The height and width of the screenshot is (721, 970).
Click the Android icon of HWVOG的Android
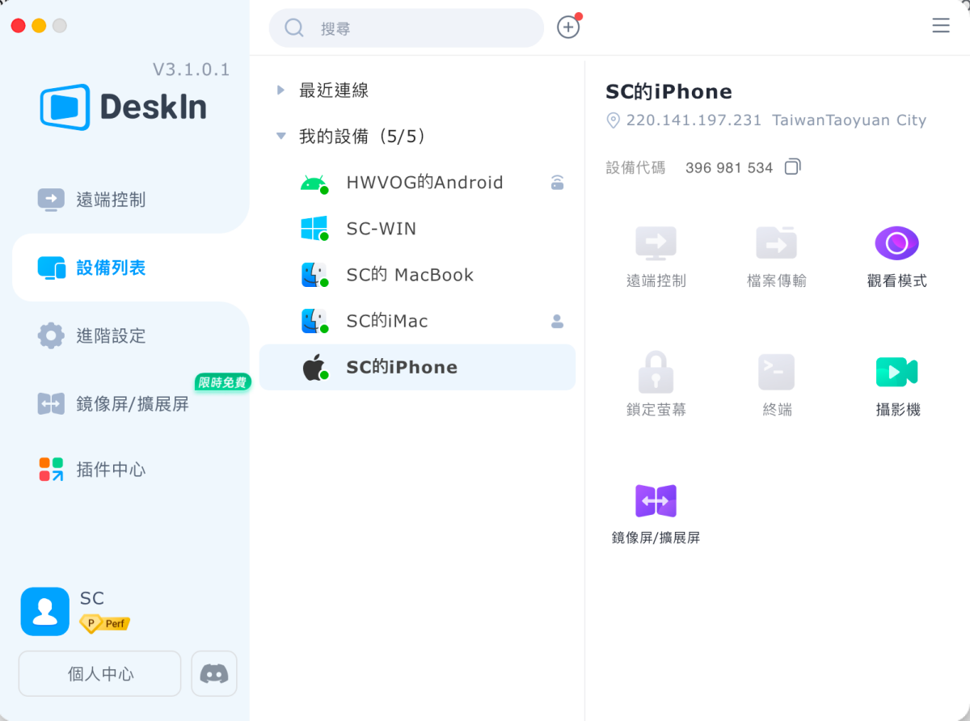coord(314,183)
